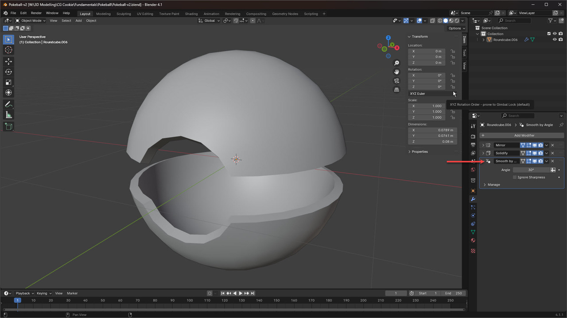Toggle the lock on Location X

coord(453,51)
